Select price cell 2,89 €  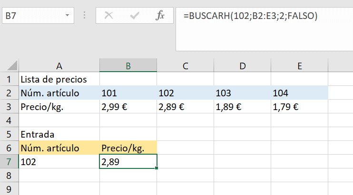coord(185,107)
